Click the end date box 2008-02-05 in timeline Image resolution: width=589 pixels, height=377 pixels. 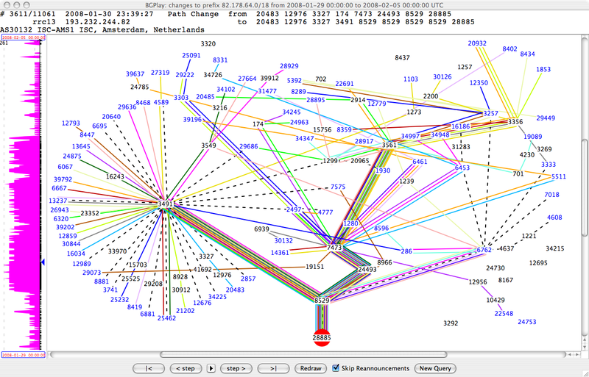click(24, 37)
